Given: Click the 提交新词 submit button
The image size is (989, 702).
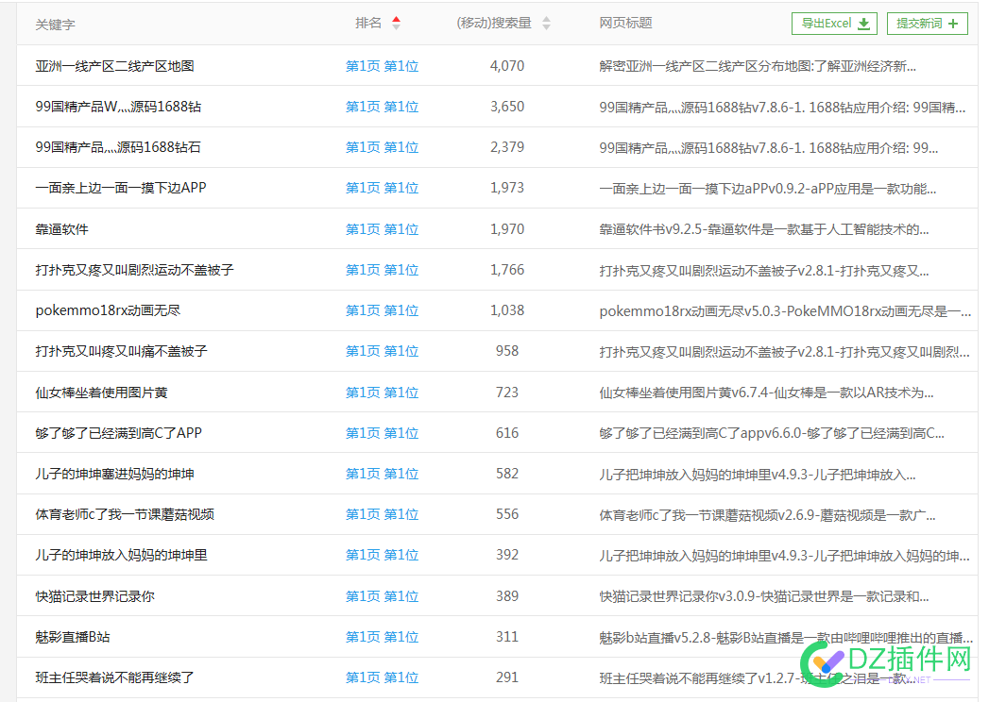Looking at the screenshot, I should (x=927, y=24).
